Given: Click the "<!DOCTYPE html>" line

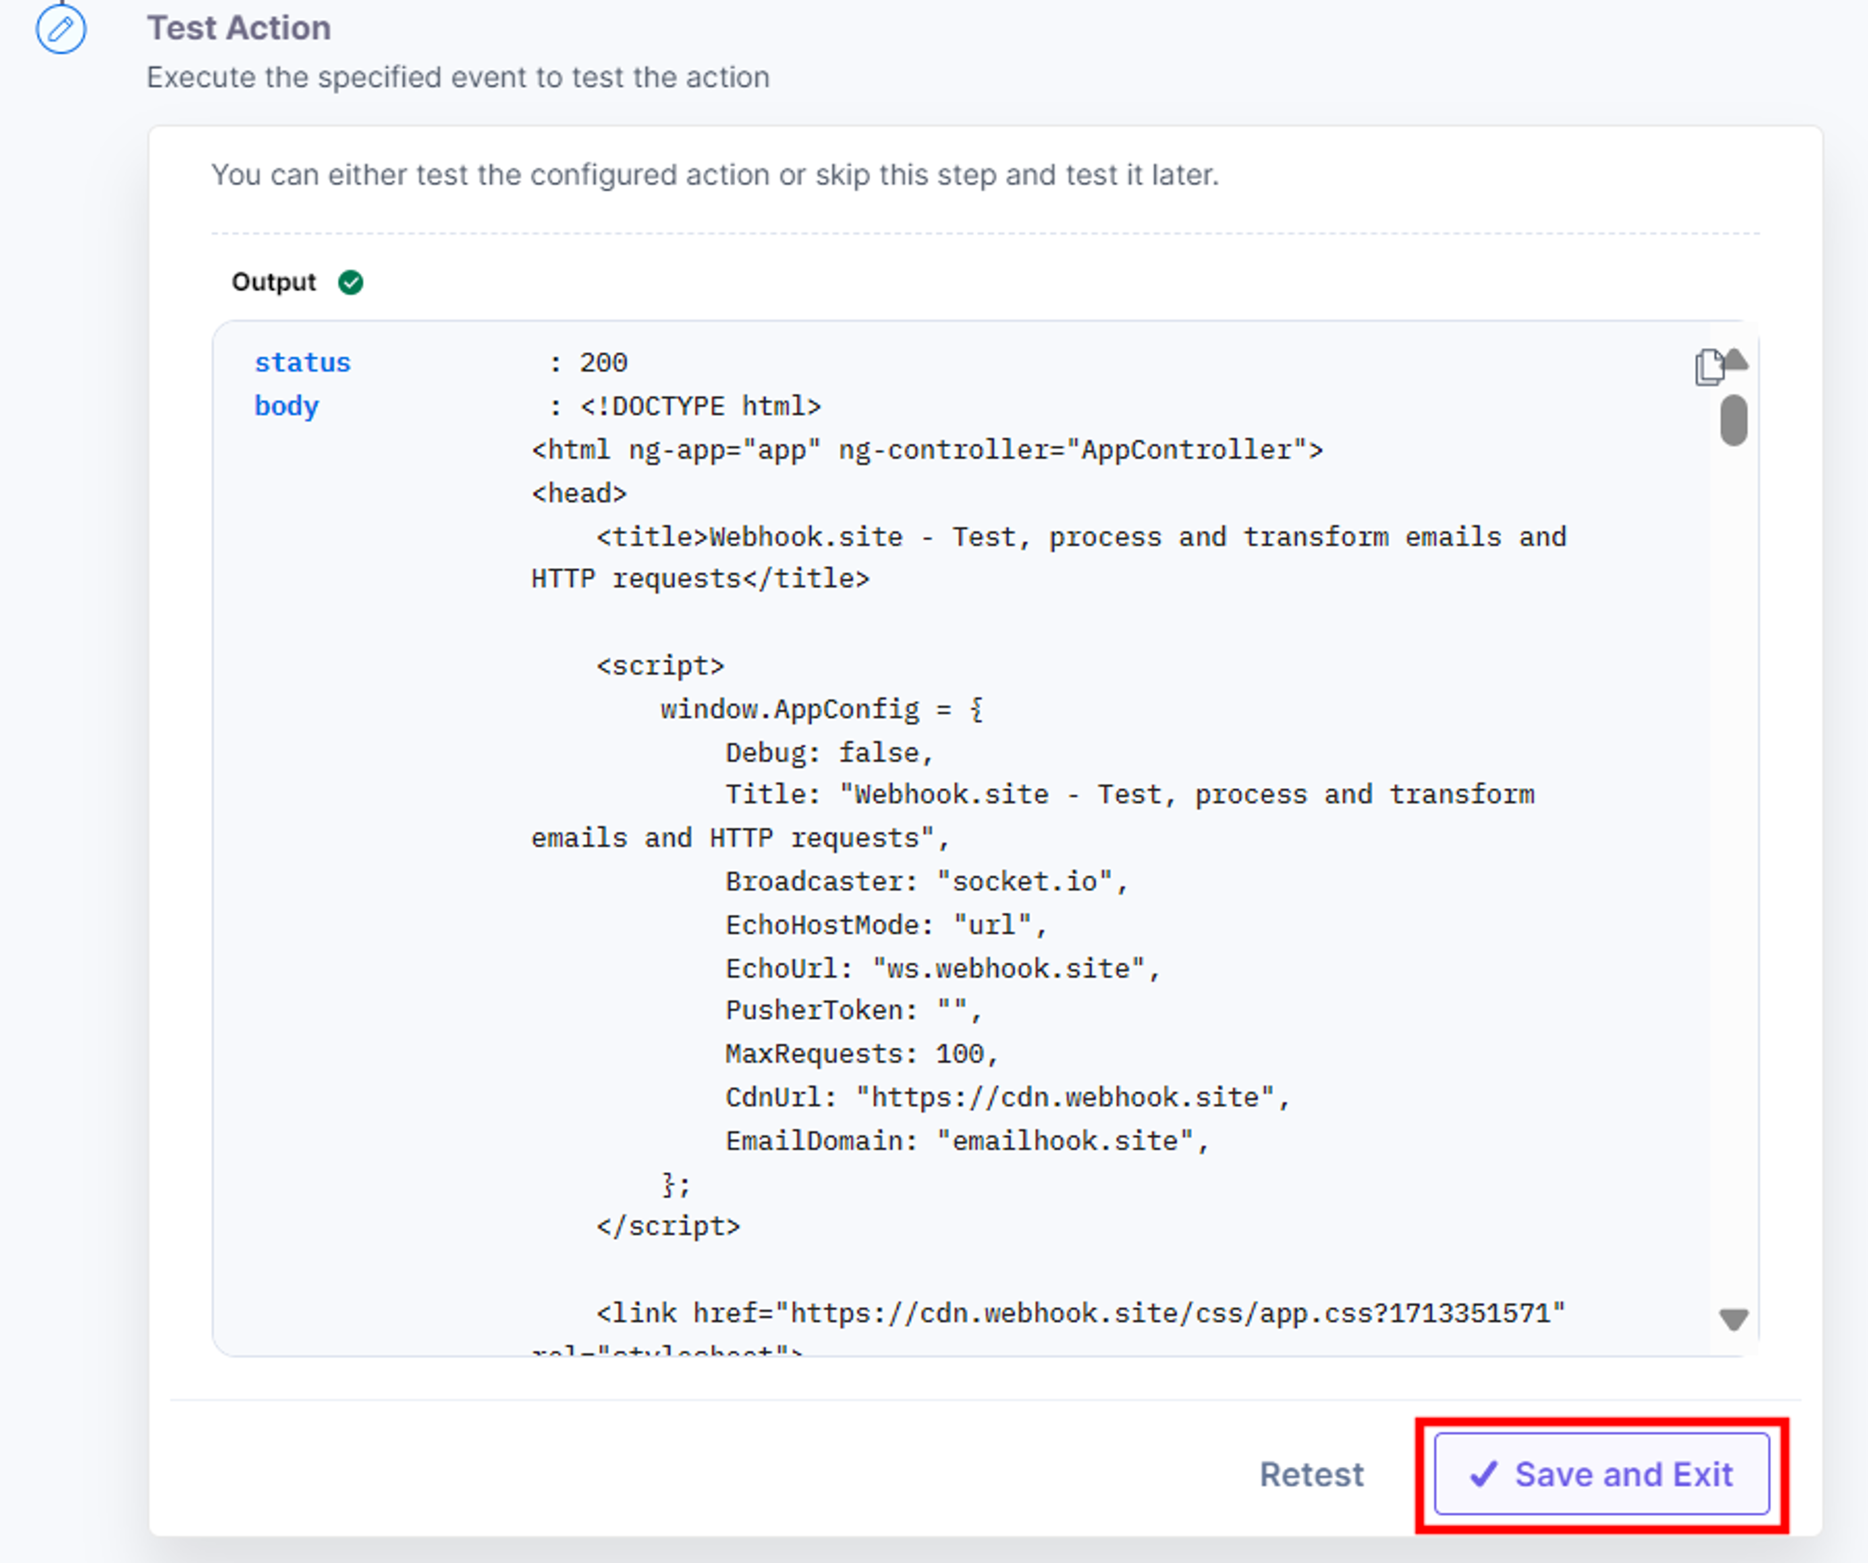Looking at the screenshot, I should pos(700,406).
